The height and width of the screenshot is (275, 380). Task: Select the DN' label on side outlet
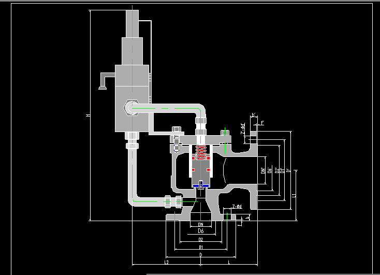point(263,170)
